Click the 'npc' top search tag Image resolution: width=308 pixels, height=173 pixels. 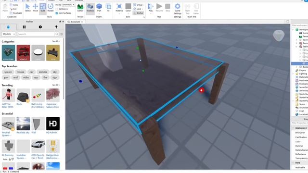[36, 77]
